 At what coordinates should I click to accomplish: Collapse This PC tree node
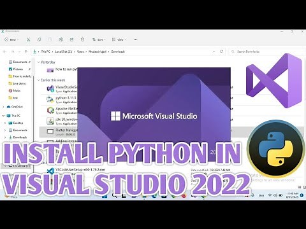3,116
